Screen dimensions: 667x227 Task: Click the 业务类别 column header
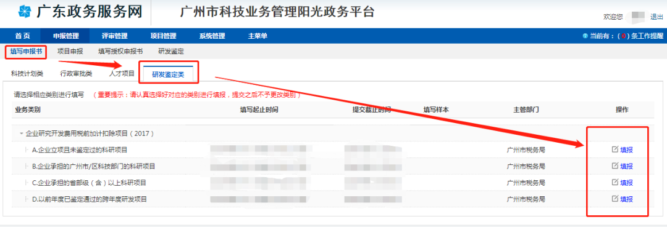(x=28, y=110)
